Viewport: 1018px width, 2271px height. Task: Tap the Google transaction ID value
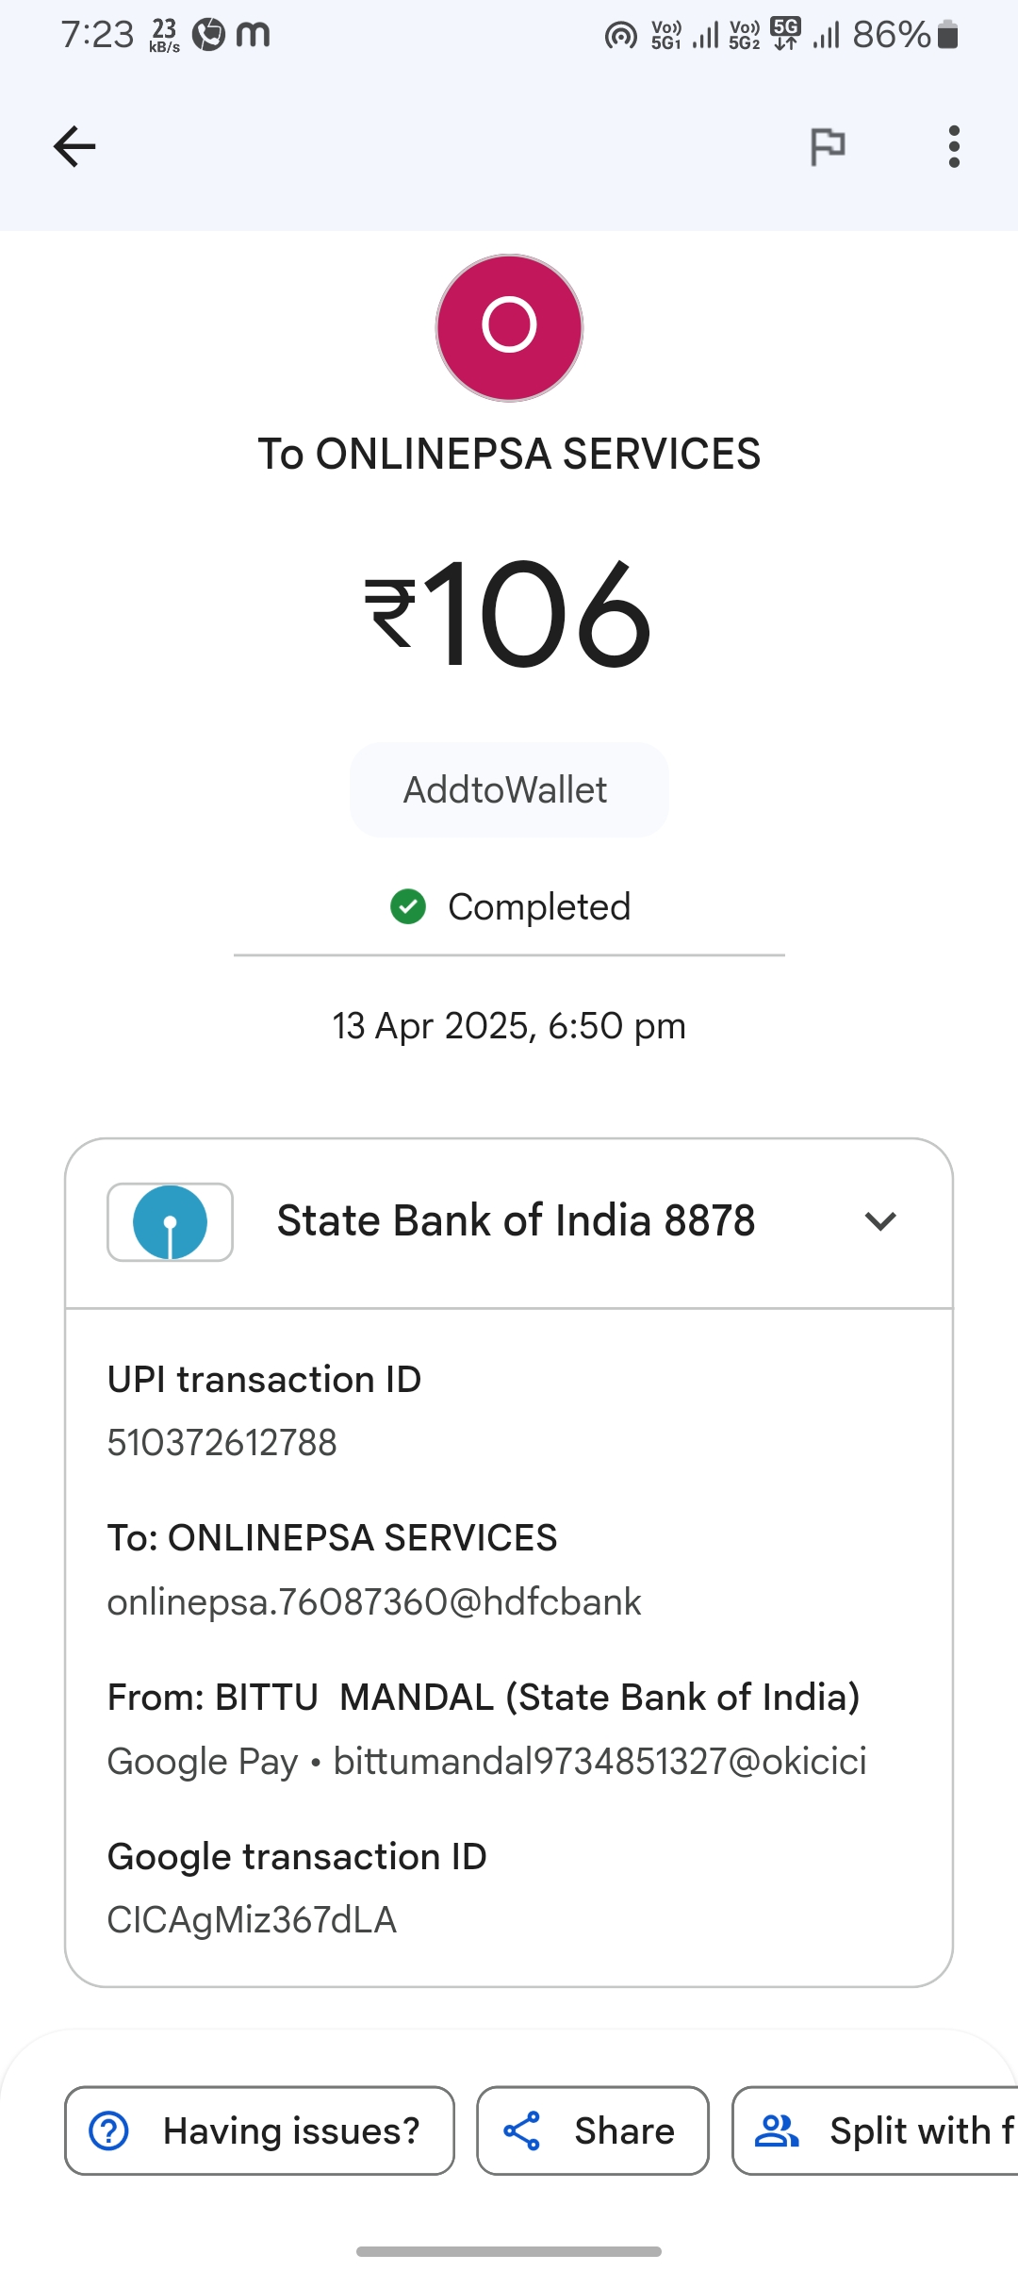[x=252, y=1919]
